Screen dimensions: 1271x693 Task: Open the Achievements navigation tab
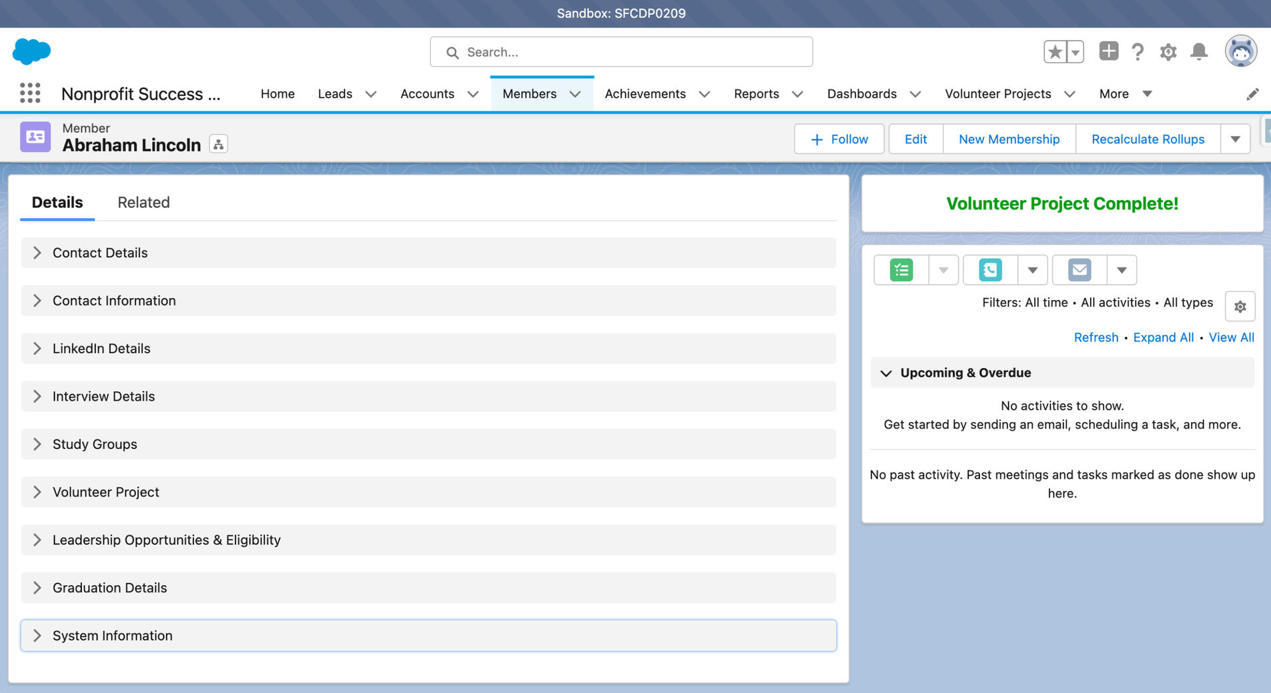[x=645, y=94]
